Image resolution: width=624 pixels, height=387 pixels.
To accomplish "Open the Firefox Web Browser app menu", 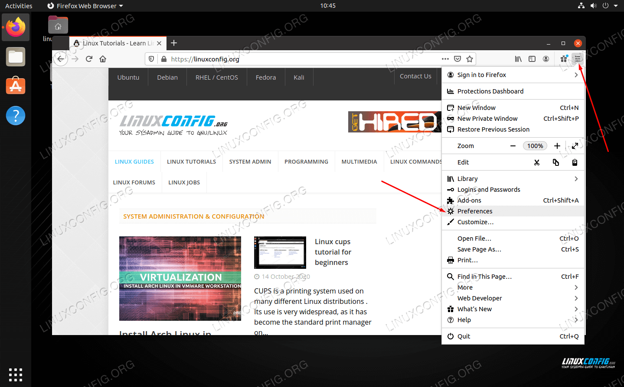I will click(85, 6).
